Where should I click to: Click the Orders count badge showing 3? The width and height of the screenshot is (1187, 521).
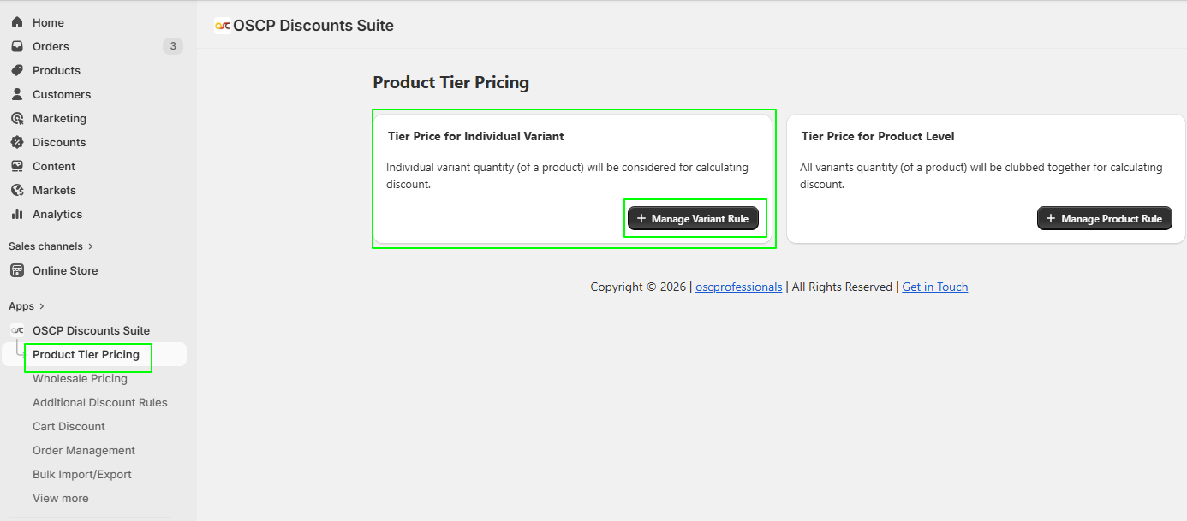173,46
